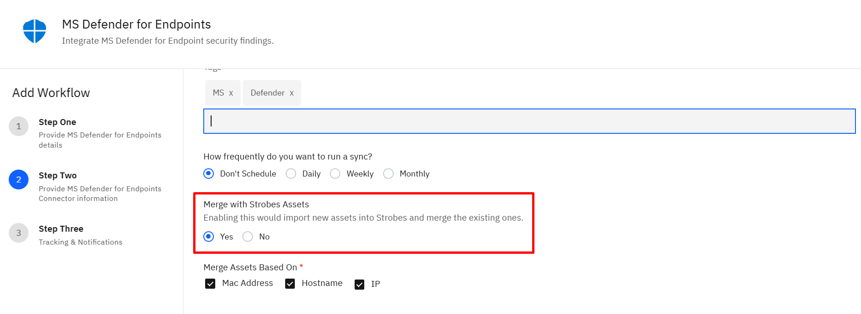Open Step One workflow item
The width and height of the screenshot is (861, 314).
click(x=100, y=133)
